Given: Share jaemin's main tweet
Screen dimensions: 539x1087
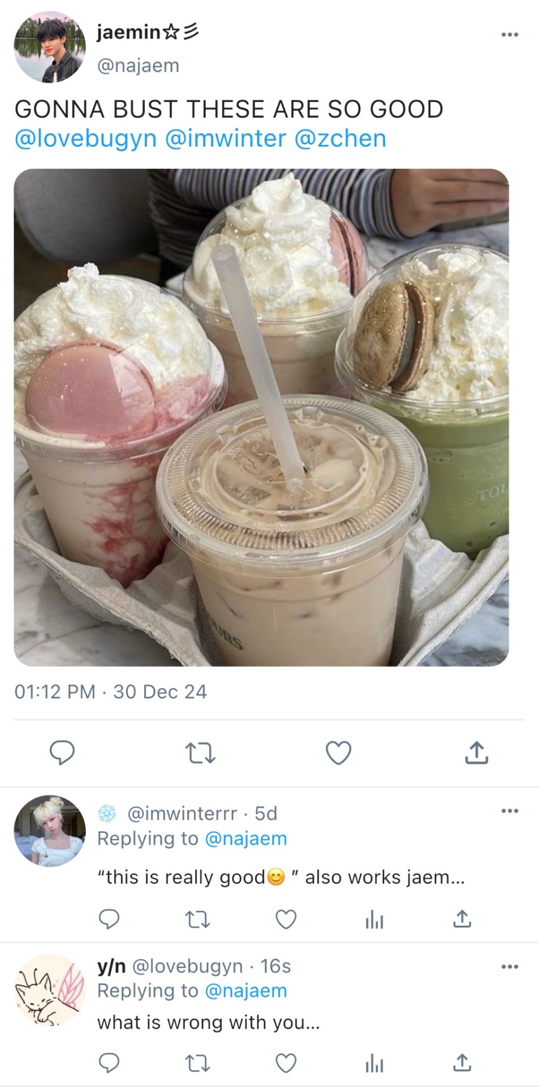Looking at the screenshot, I should [477, 752].
